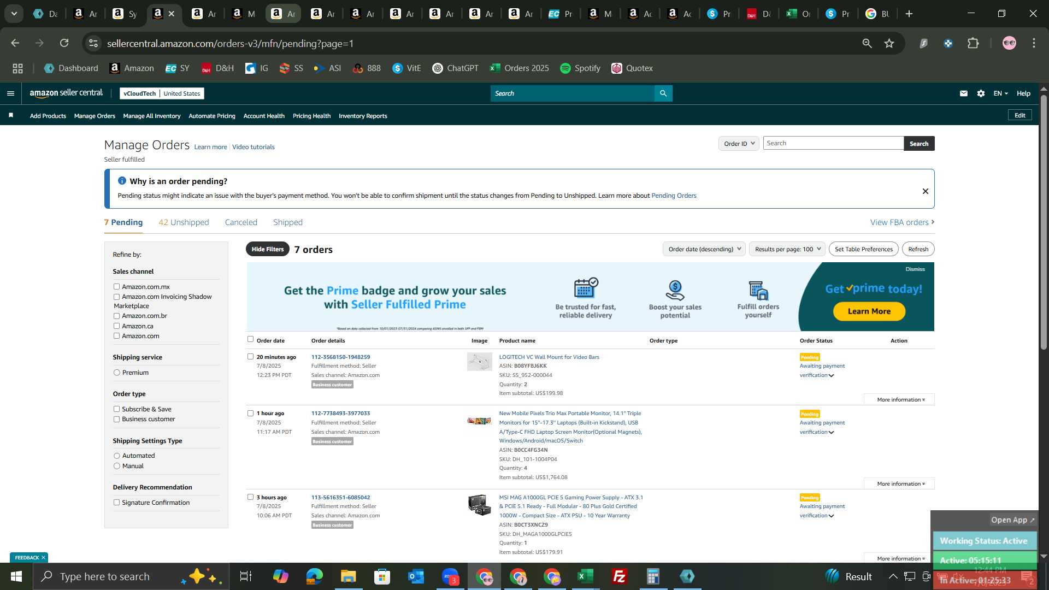Open the bookmarks apps grid icon

[x=18, y=68]
